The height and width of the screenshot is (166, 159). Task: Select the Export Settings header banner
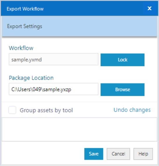pyautogui.click(x=79, y=26)
